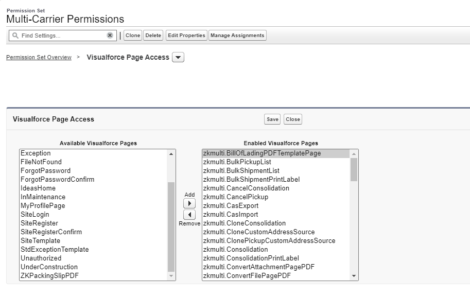Open Manage Assignments
The width and height of the screenshot is (470, 296).
coord(237,36)
